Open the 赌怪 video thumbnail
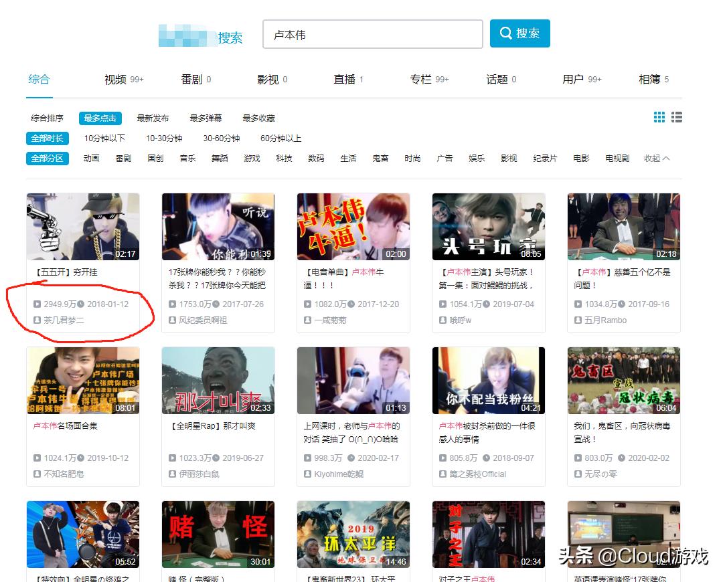 tap(218, 535)
